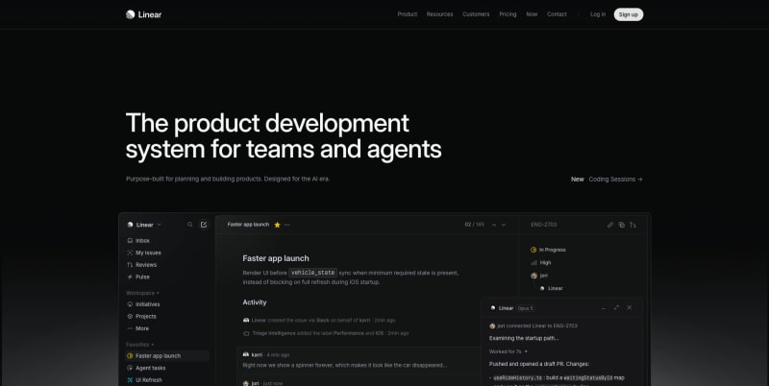The height and width of the screenshot is (386, 769).
Task: Expand the Linear agent panel to full size
Action: [616, 307]
